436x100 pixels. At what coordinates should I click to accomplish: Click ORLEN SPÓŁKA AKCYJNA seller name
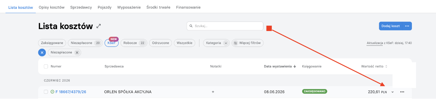[128, 92]
